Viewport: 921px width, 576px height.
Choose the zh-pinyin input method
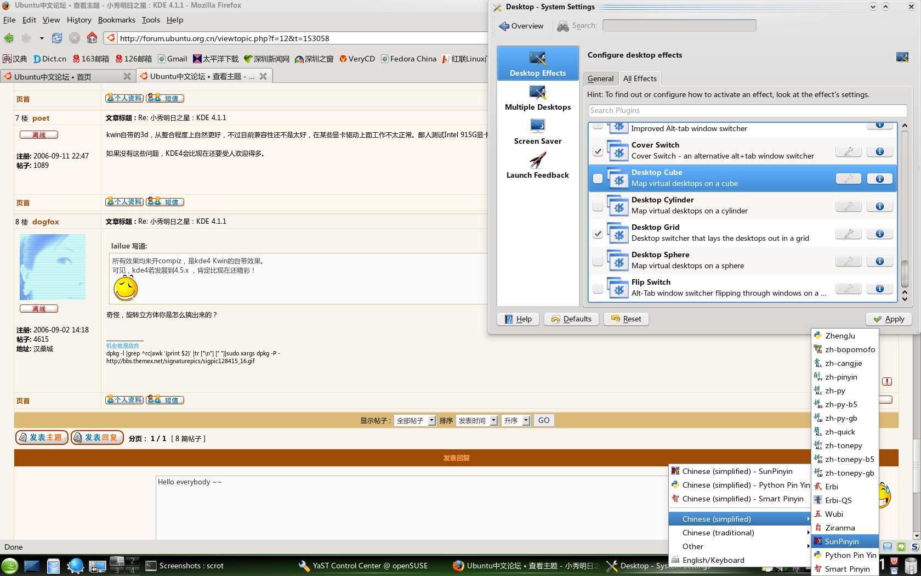[x=845, y=377]
